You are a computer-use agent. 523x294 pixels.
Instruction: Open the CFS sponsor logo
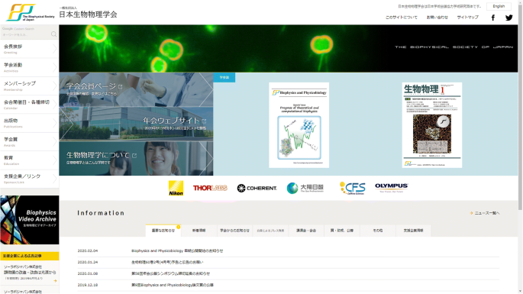tap(352, 188)
